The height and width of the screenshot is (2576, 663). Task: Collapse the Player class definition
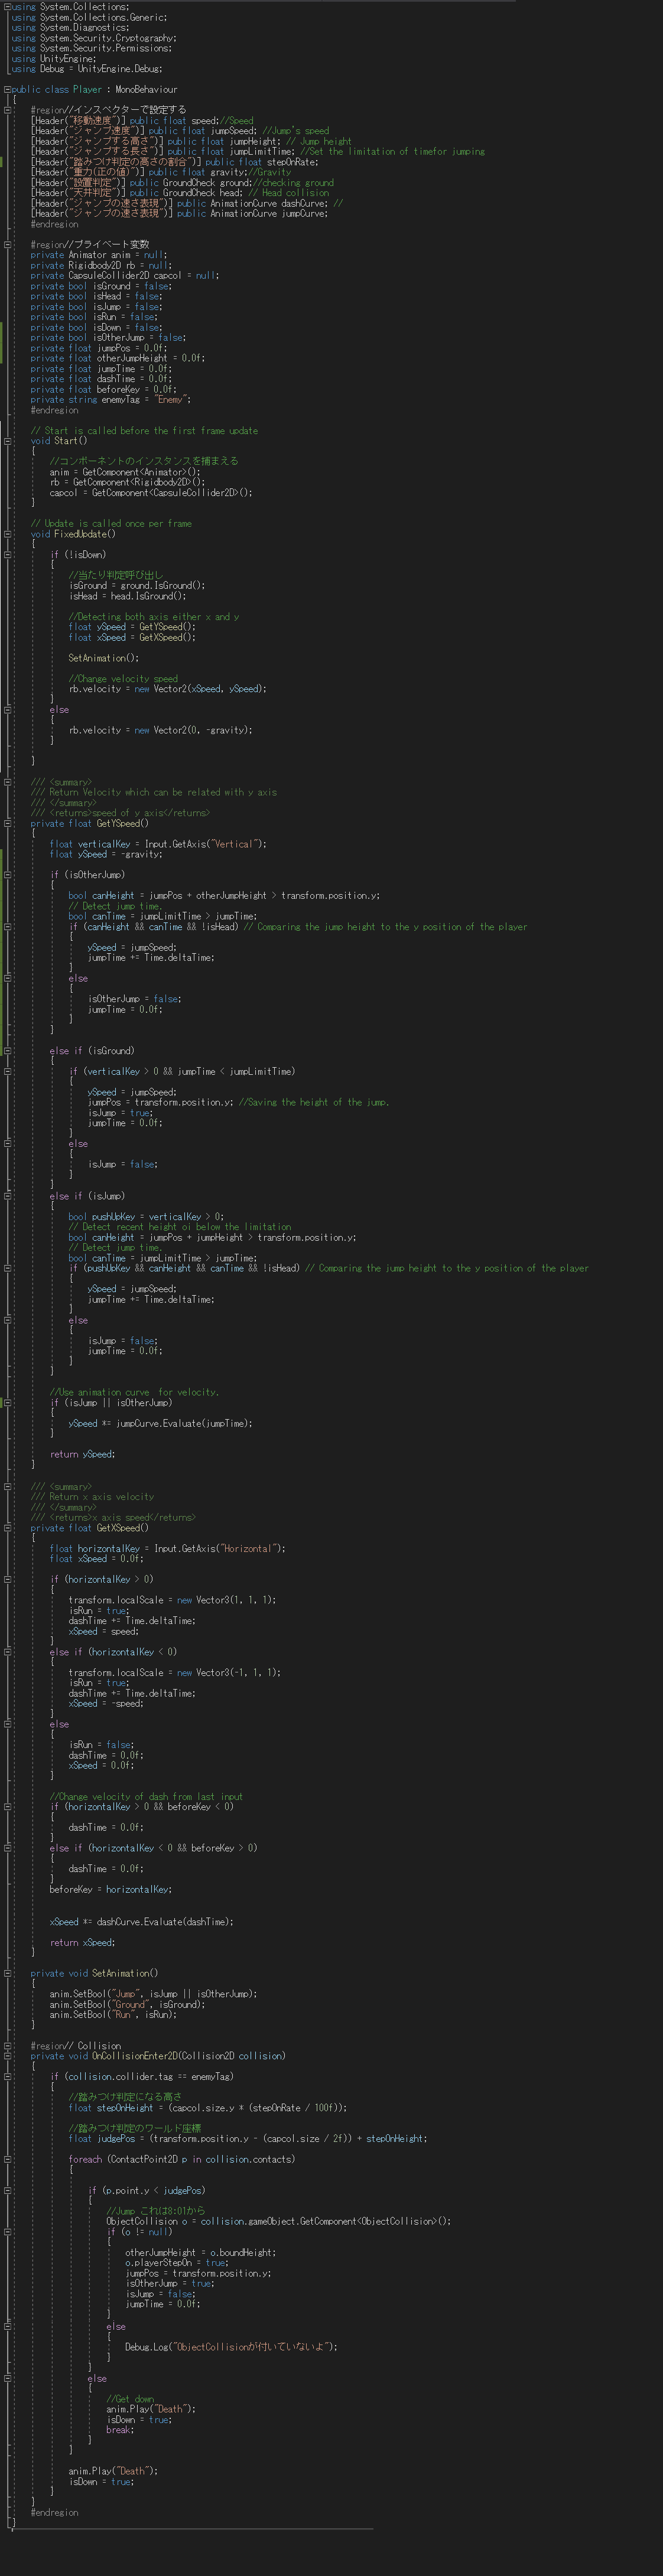[7, 89]
